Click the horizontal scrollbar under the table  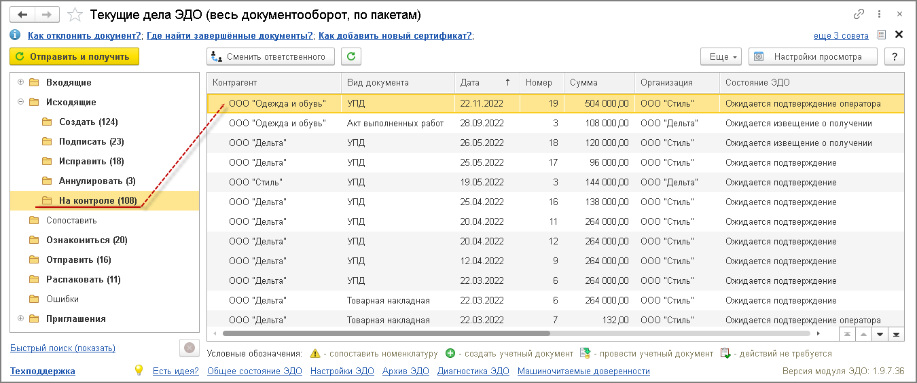tap(386, 334)
